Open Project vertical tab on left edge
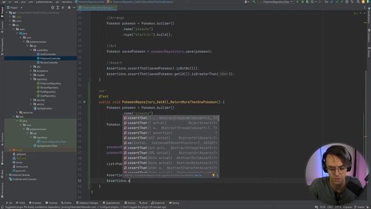 pos(2,12)
